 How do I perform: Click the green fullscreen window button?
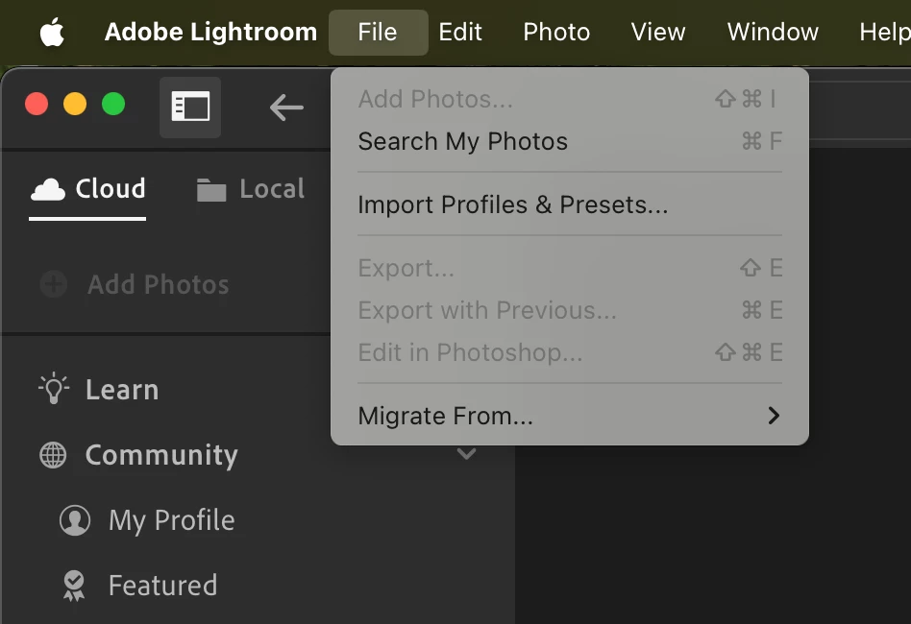pos(113,104)
